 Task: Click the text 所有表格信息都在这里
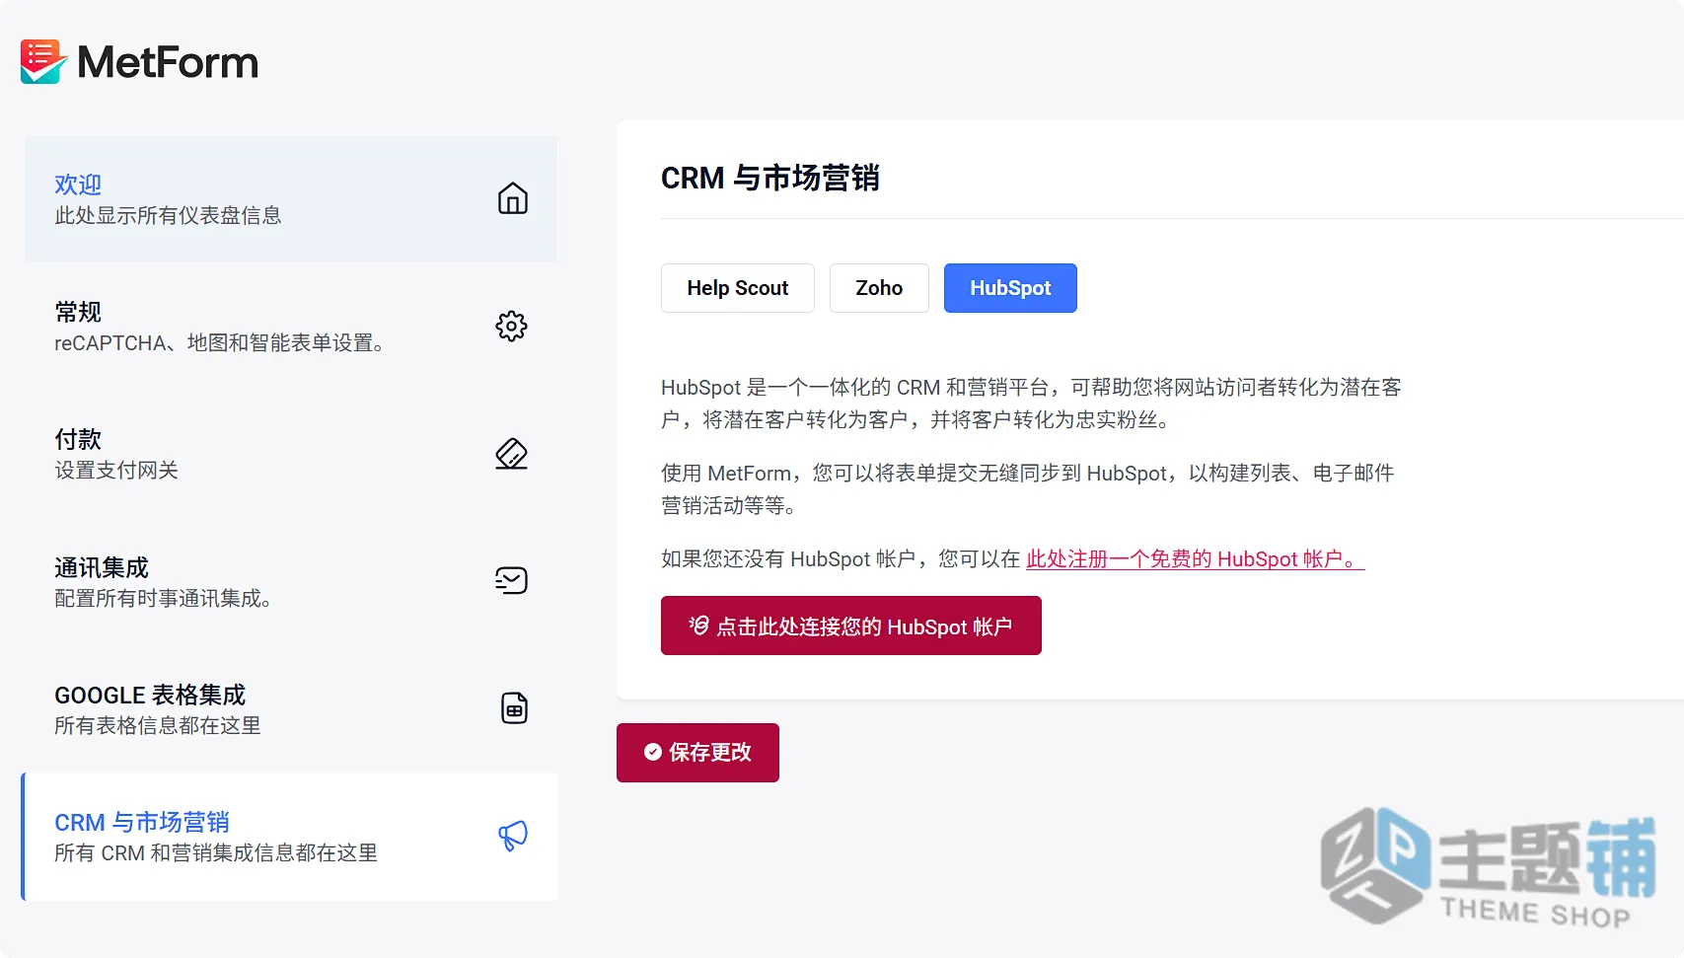click(x=158, y=725)
